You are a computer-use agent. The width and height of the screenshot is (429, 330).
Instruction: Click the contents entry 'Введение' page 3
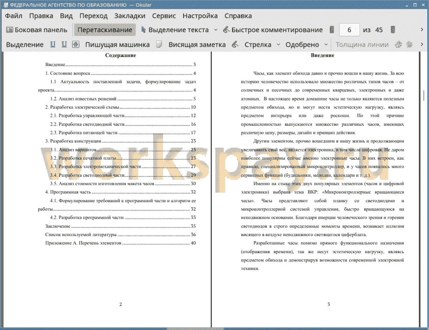(x=121, y=64)
